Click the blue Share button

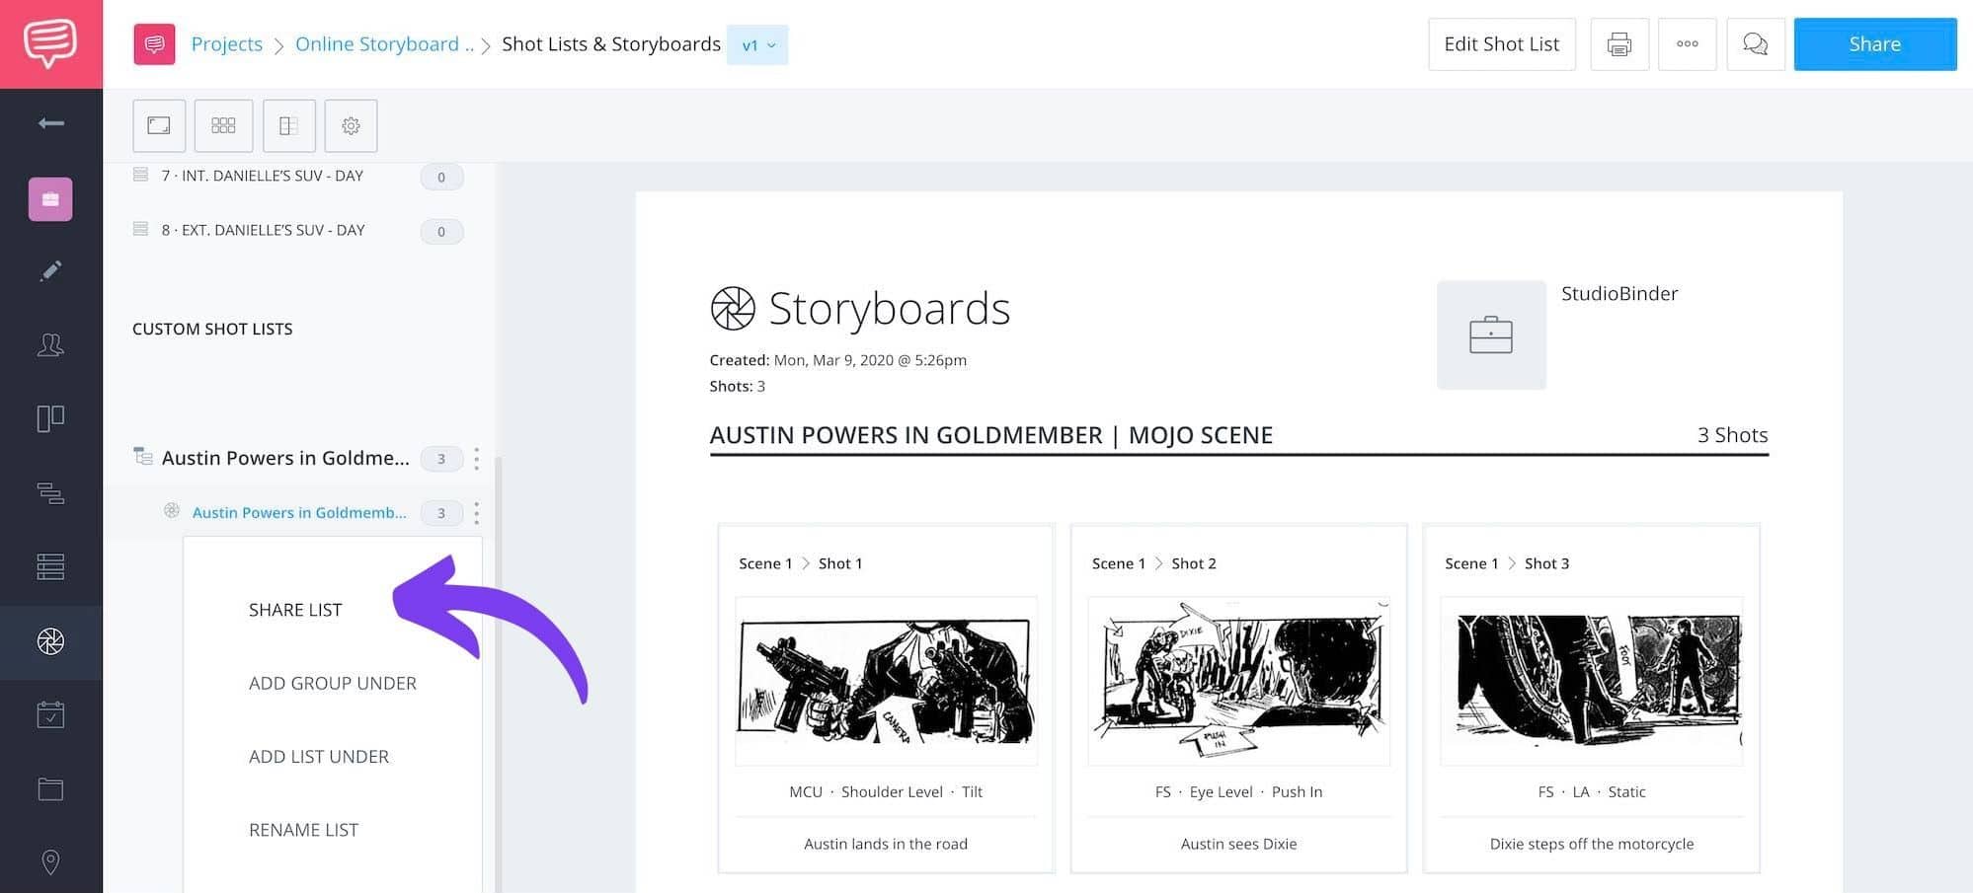pos(1875,44)
